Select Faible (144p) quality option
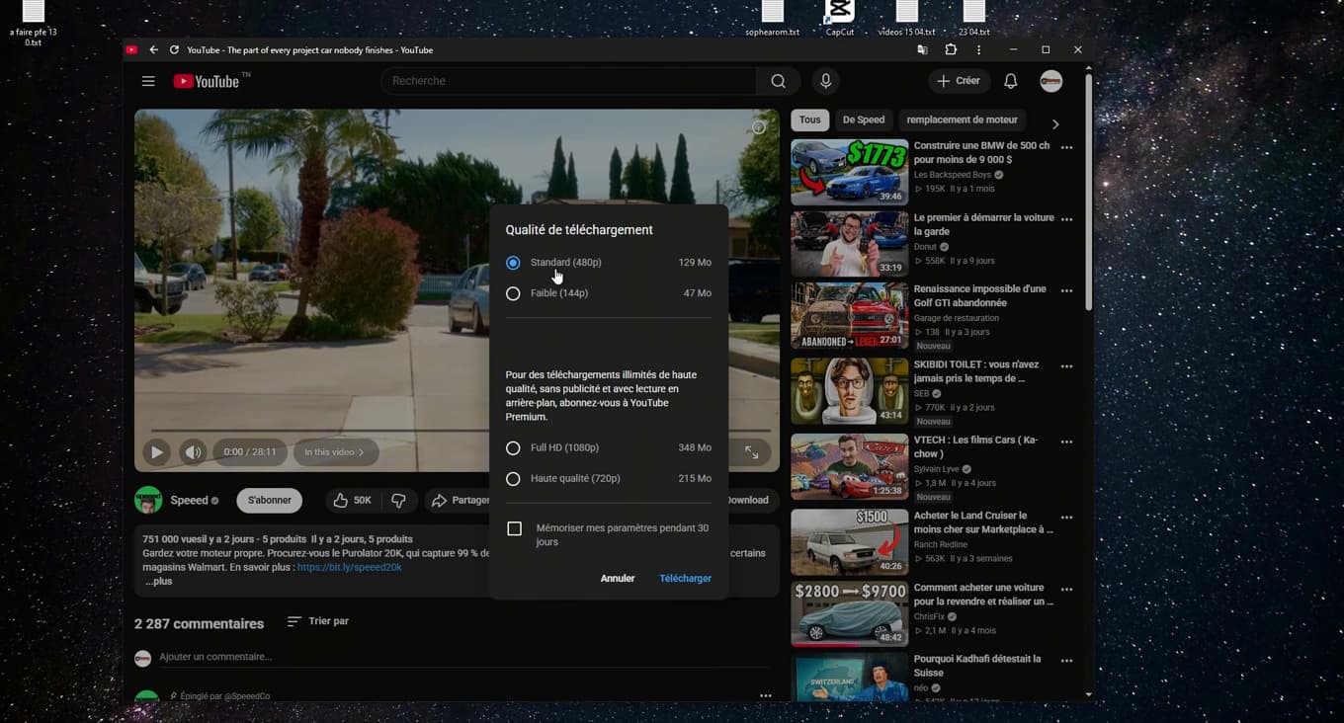Screen dimensions: 1344x723 coord(513,293)
